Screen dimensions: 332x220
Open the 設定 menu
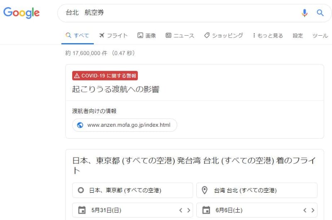298,36
